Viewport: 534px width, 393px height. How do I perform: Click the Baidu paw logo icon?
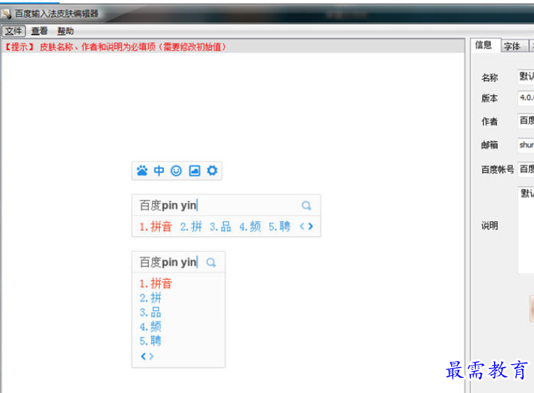[x=142, y=170]
